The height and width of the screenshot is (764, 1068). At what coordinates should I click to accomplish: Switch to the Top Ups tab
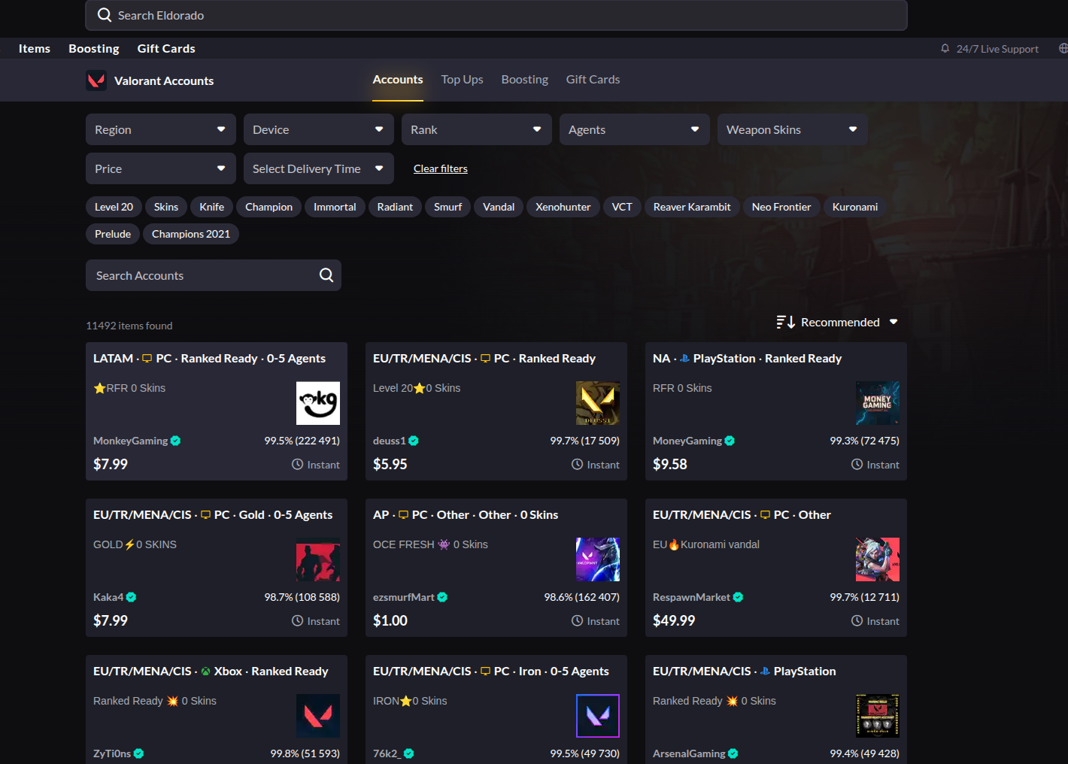(x=462, y=80)
